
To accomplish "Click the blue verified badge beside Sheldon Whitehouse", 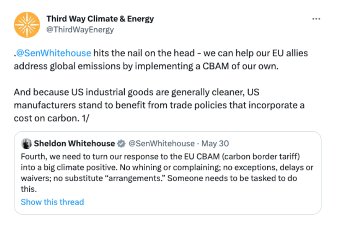I will tap(121, 143).
